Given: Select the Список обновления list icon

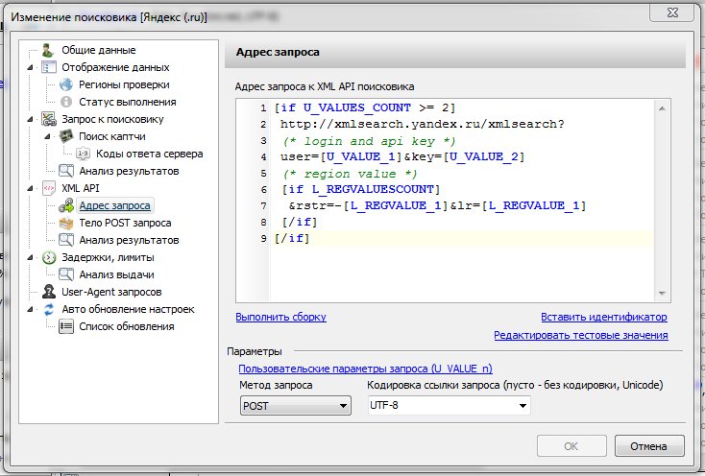Looking at the screenshot, I should coord(66,326).
